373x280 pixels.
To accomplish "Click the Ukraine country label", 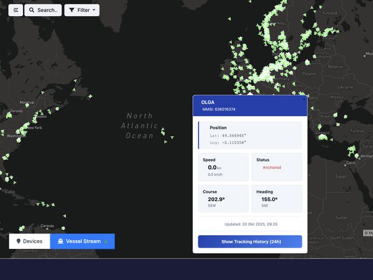I will (x=346, y=87).
